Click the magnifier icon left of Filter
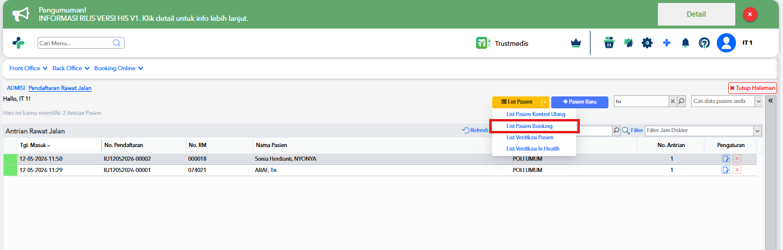Screen dimensions: 783x250 (x=626, y=130)
